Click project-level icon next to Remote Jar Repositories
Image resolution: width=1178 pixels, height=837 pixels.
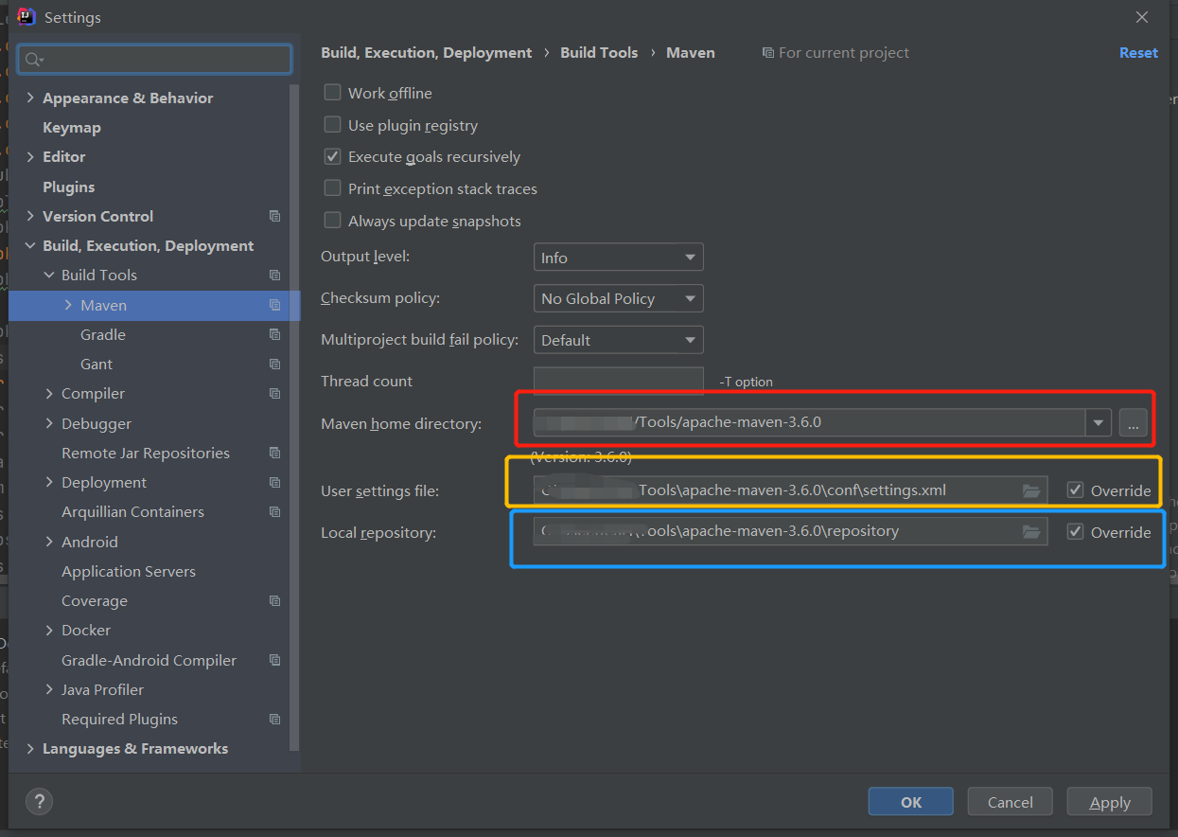(x=274, y=453)
